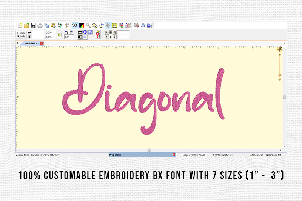Toggle the 3D view button
This screenshot has width=302, height=201.
75,25
